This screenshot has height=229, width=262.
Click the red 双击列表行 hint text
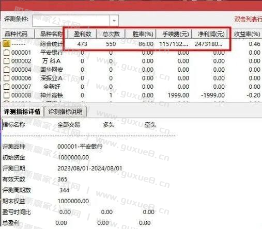pos(248,19)
